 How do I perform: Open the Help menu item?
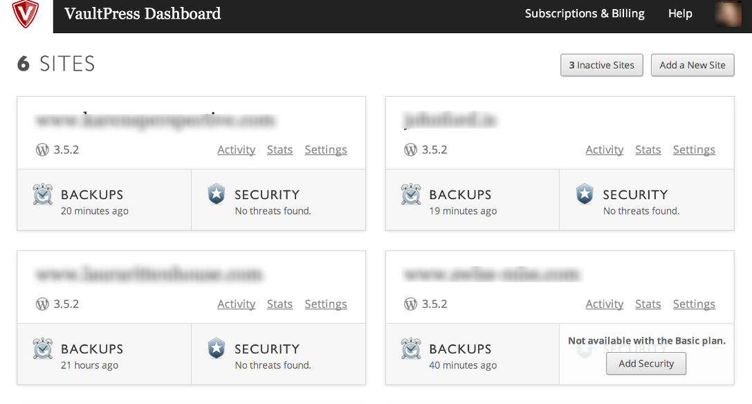pyautogui.click(x=680, y=14)
